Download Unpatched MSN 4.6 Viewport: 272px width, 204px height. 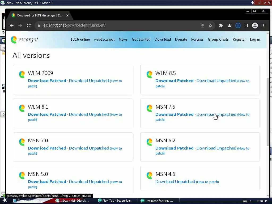(175, 182)
